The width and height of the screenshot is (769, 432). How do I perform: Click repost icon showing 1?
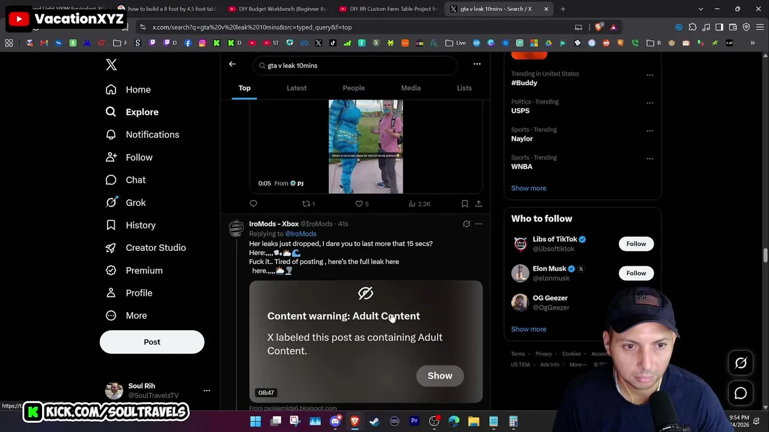click(x=308, y=204)
